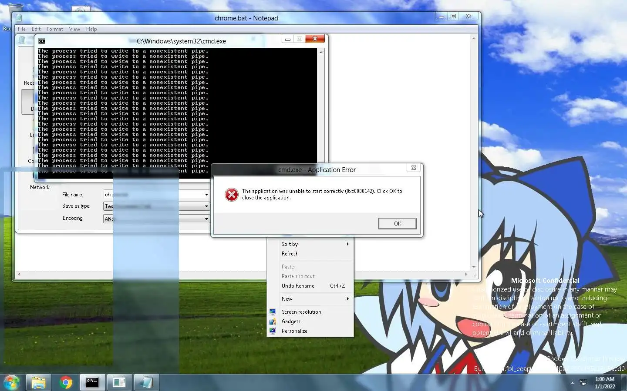This screenshot has width=627, height=391.
Task: Switch to the Notepad taskbar button
Action: (x=146, y=382)
